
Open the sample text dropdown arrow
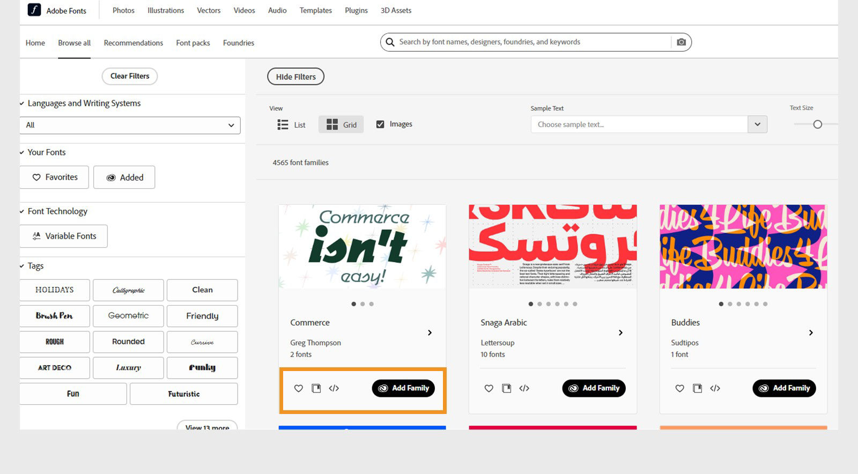757,124
